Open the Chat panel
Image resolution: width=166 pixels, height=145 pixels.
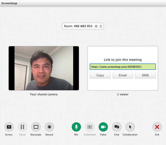[x=117, y=127]
